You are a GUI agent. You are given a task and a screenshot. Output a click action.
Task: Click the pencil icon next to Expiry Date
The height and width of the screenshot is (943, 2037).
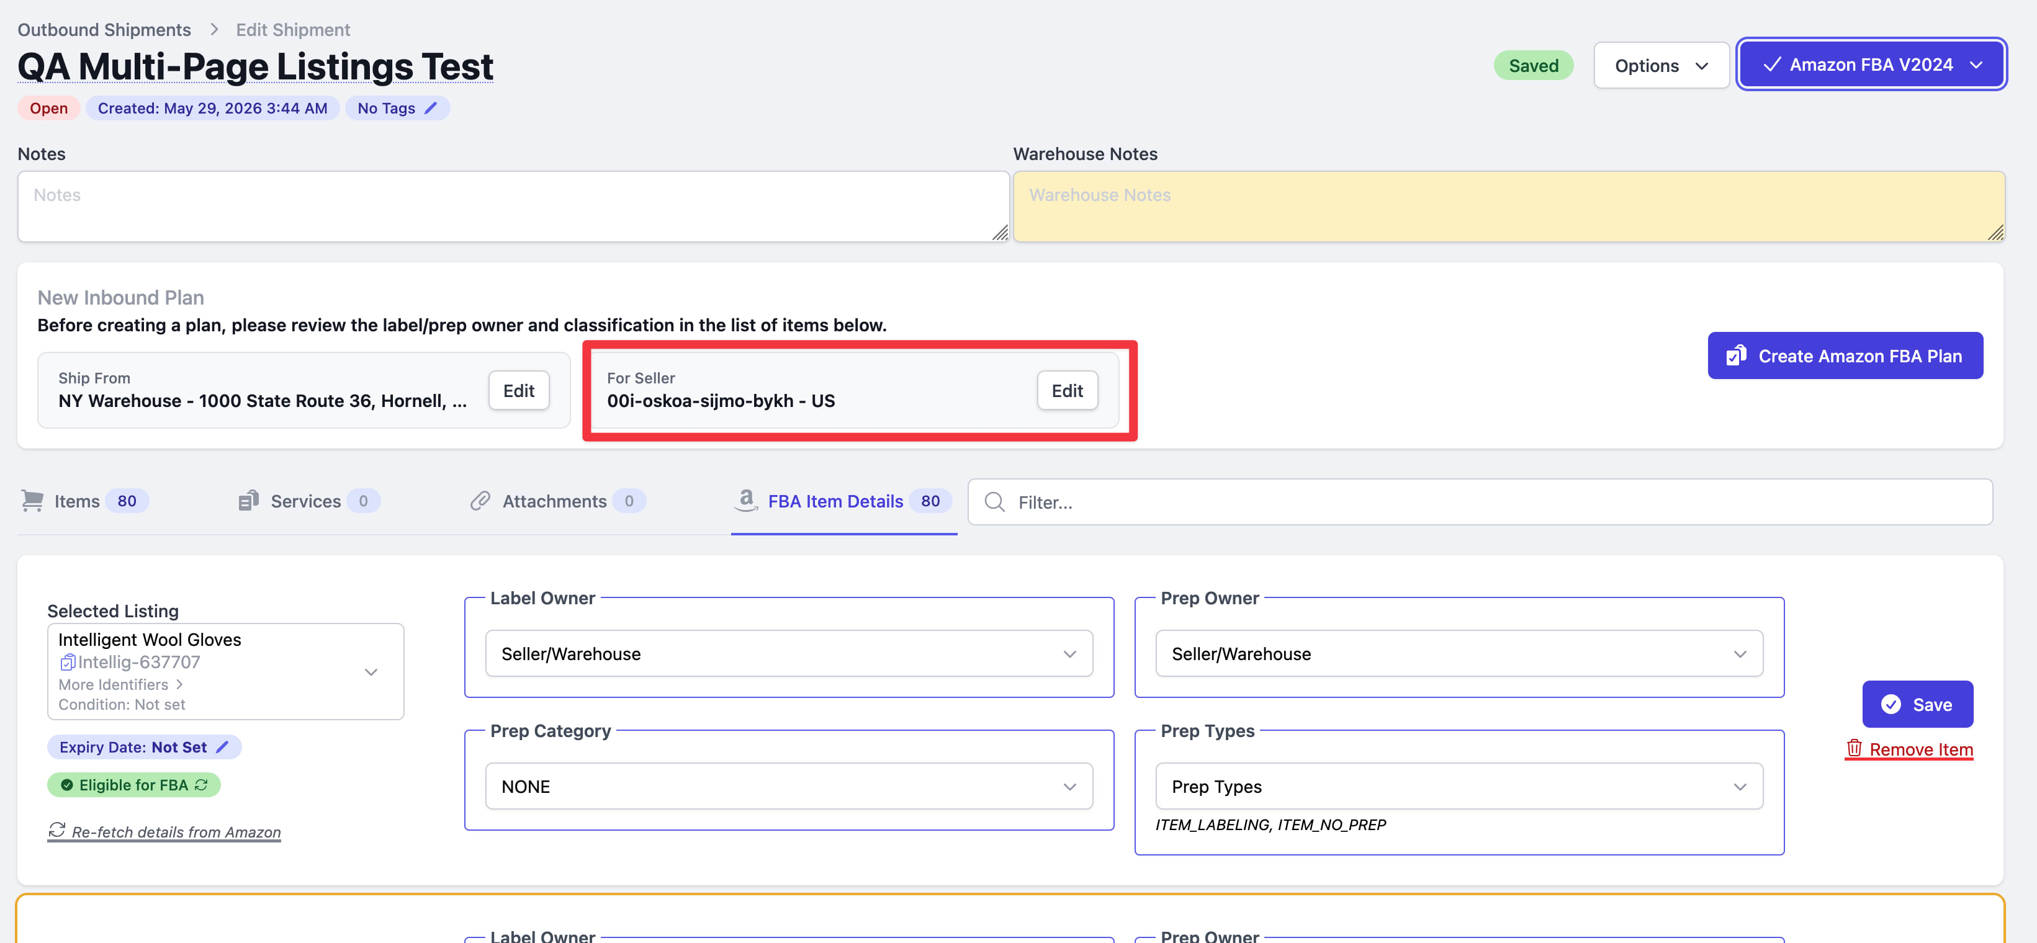222,747
